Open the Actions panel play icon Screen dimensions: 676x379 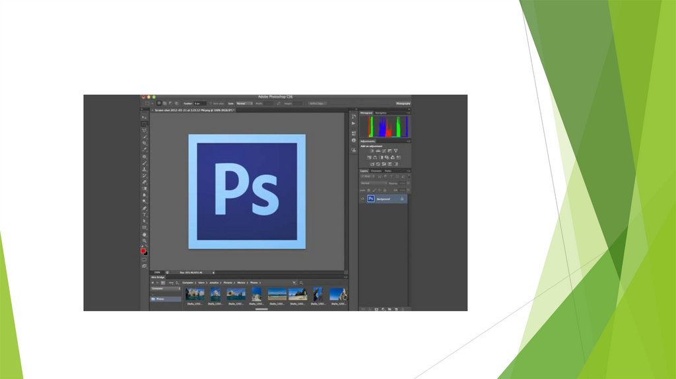pos(354,123)
